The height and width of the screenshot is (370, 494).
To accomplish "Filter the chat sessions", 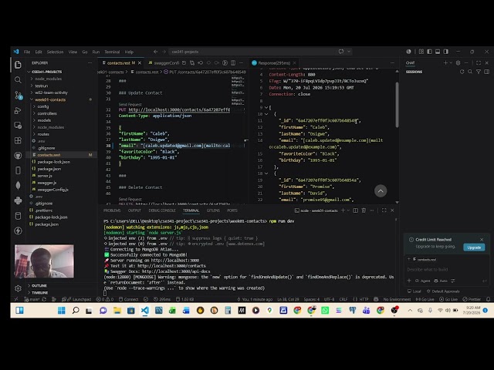I will point(479,72).
